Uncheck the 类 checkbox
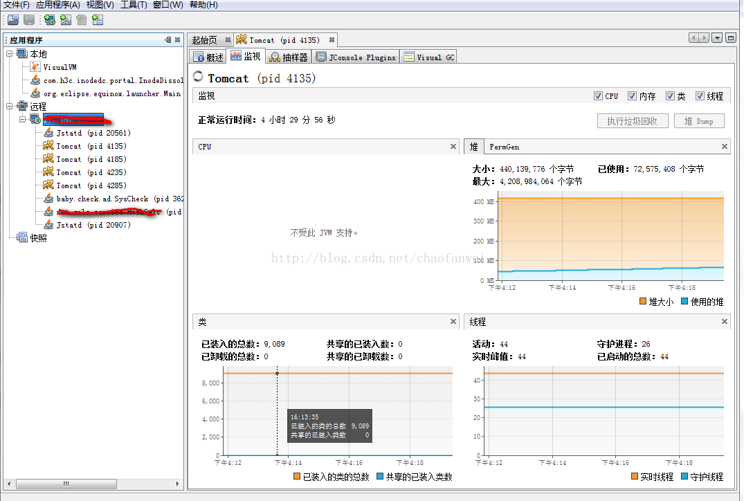The height and width of the screenshot is (501, 744). [x=670, y=95]
